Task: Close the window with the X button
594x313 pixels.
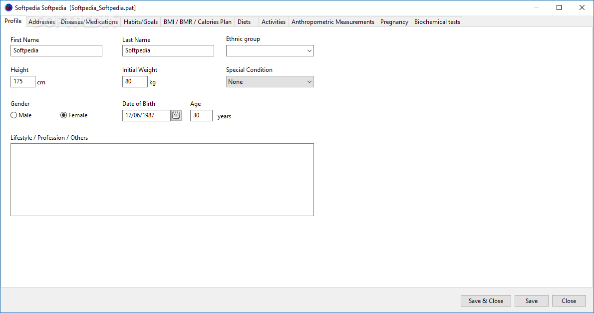Action: coord(582,7)
